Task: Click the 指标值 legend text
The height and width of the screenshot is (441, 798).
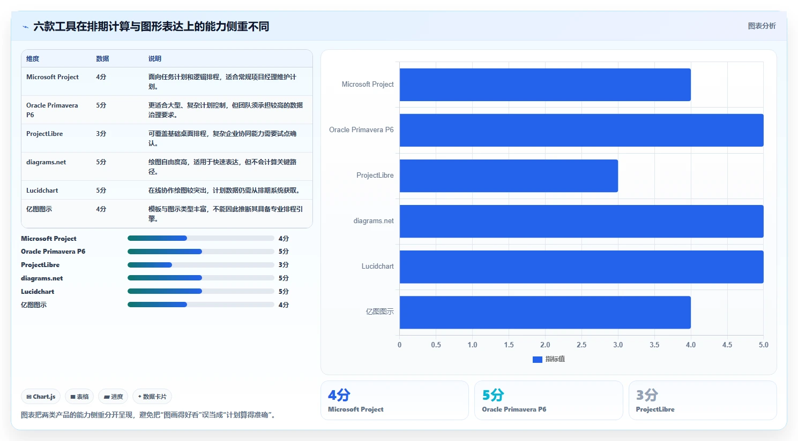Action: (x=555, y=359)
